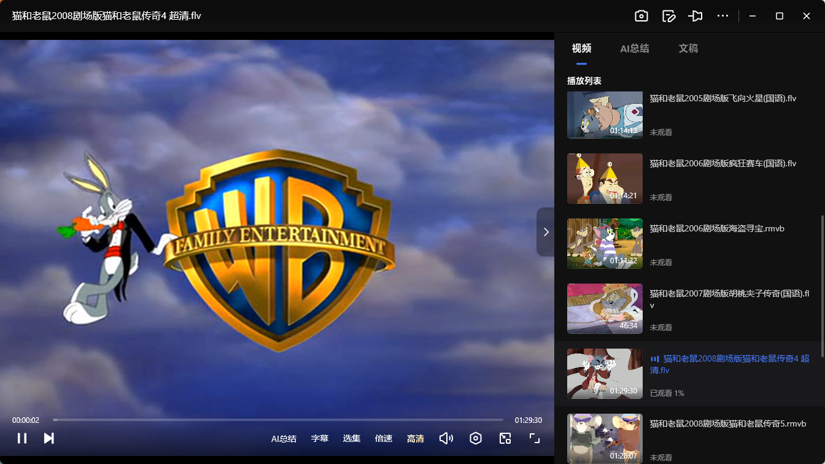Click the AI总结 button in control bar
The height and width of the screenshot is (464, 825).
[284, 438]
